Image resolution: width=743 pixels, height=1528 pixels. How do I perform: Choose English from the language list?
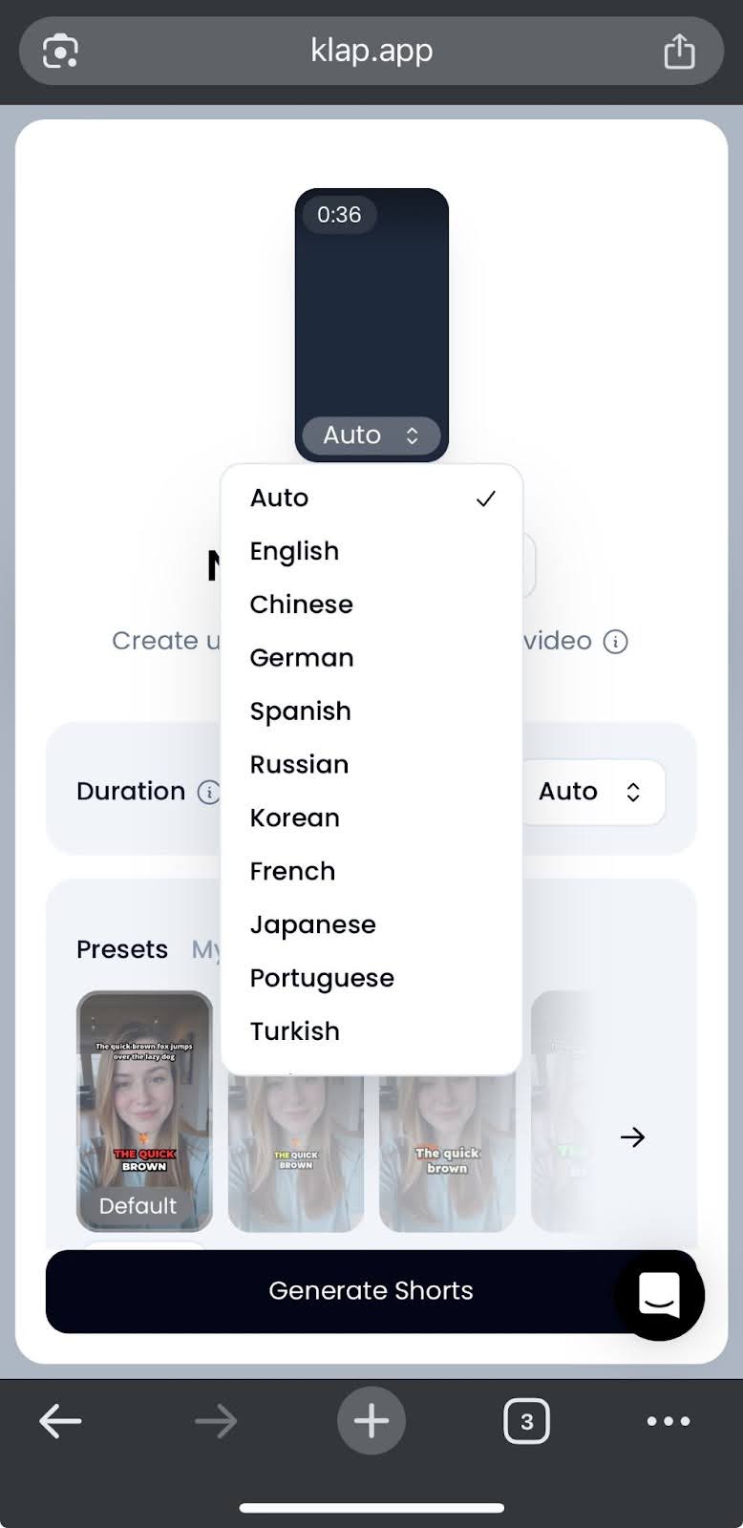pos(294,551)
